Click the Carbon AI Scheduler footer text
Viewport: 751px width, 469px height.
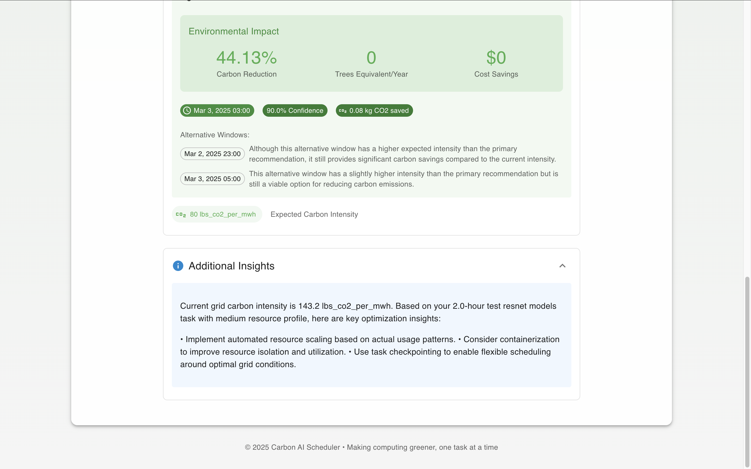tap(371, 447)
